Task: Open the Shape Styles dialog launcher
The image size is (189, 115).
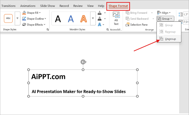Action: tap(48, 29)
